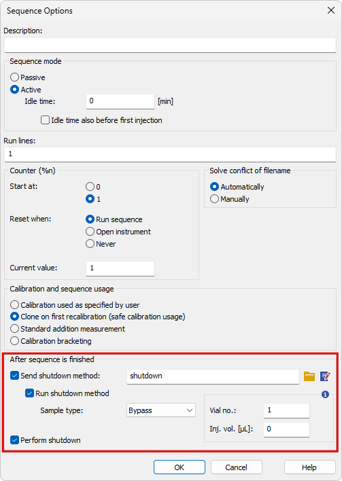Toggle Run shutdown method checkbox
Viewport: 342px width, 481px height.
tap(29, 393)
